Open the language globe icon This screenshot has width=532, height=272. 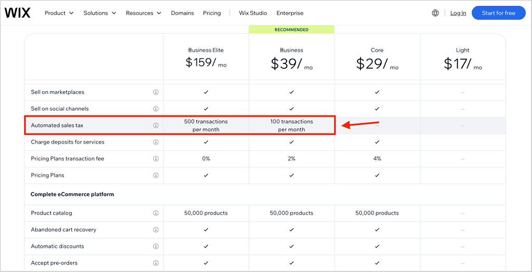[x=435, y=13]
